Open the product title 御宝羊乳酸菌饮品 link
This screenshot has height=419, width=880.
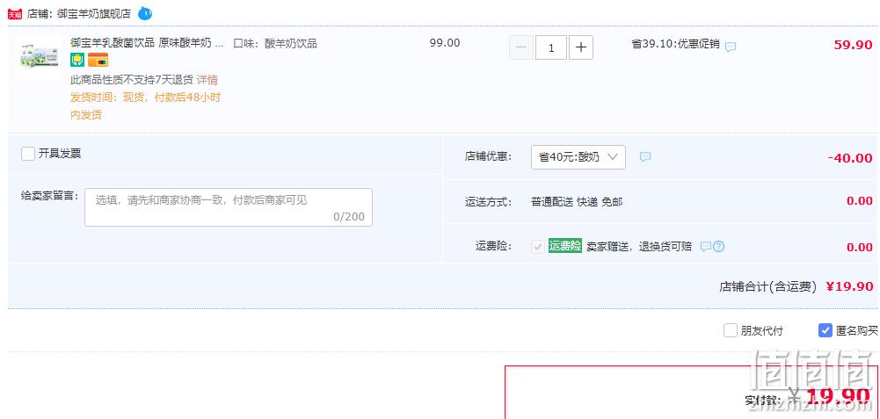147,43
